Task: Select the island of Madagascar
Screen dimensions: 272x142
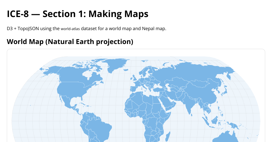Action: [168, 135]
